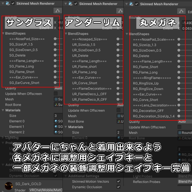Disable middle Skinned Mesh Renderer enable checkbox

(76, 4)
